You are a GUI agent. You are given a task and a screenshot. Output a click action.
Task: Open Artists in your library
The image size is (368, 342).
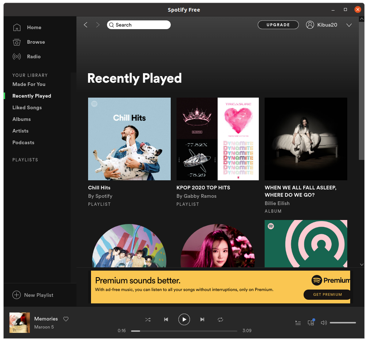pyautogui.click(x=20, y=131)
